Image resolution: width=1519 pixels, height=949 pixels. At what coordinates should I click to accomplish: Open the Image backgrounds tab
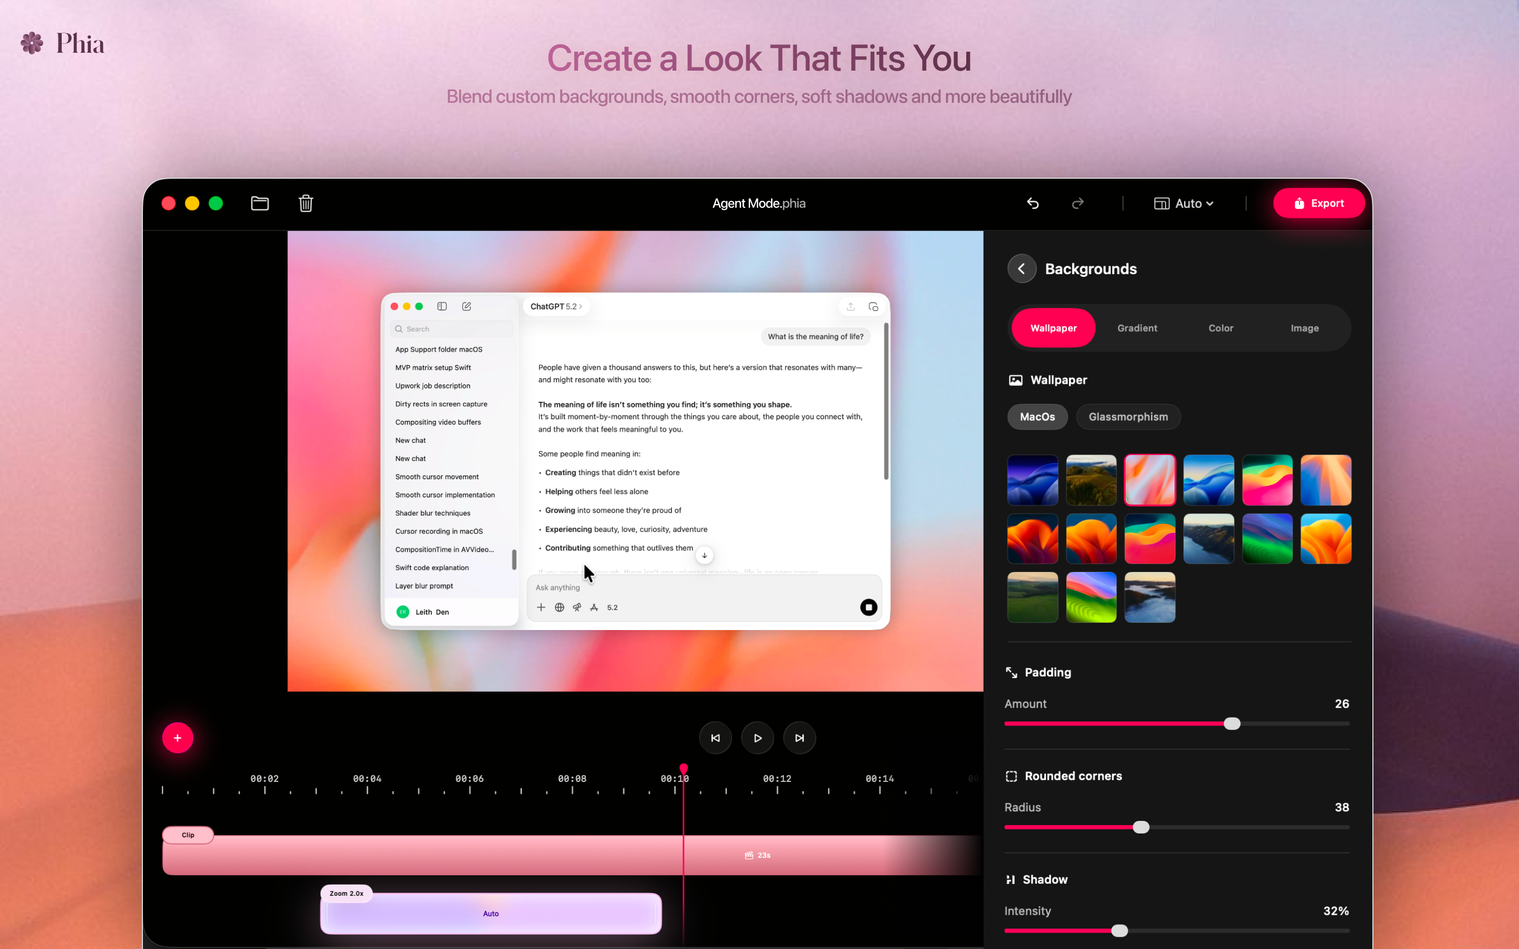coord(1304,327)
